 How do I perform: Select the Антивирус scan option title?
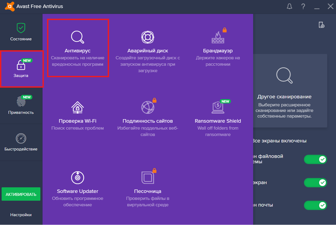78,51
